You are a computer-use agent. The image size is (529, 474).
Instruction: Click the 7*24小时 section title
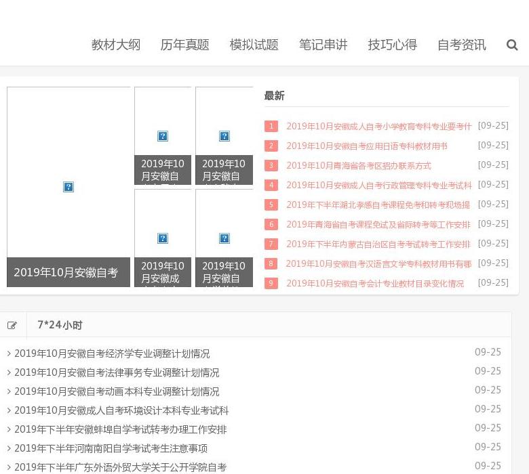click(60, 325)
